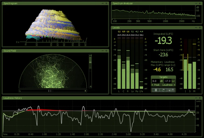Click the Lfe channel level readout -58.1

[141, 35]
